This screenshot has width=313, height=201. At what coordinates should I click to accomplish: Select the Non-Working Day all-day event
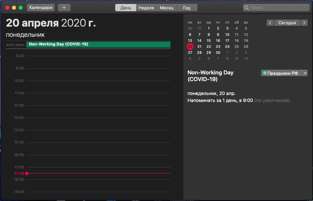98,44
